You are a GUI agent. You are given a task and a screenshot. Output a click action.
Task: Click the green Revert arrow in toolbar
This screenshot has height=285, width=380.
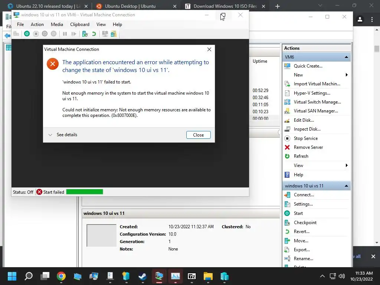(x=94, y=34)
